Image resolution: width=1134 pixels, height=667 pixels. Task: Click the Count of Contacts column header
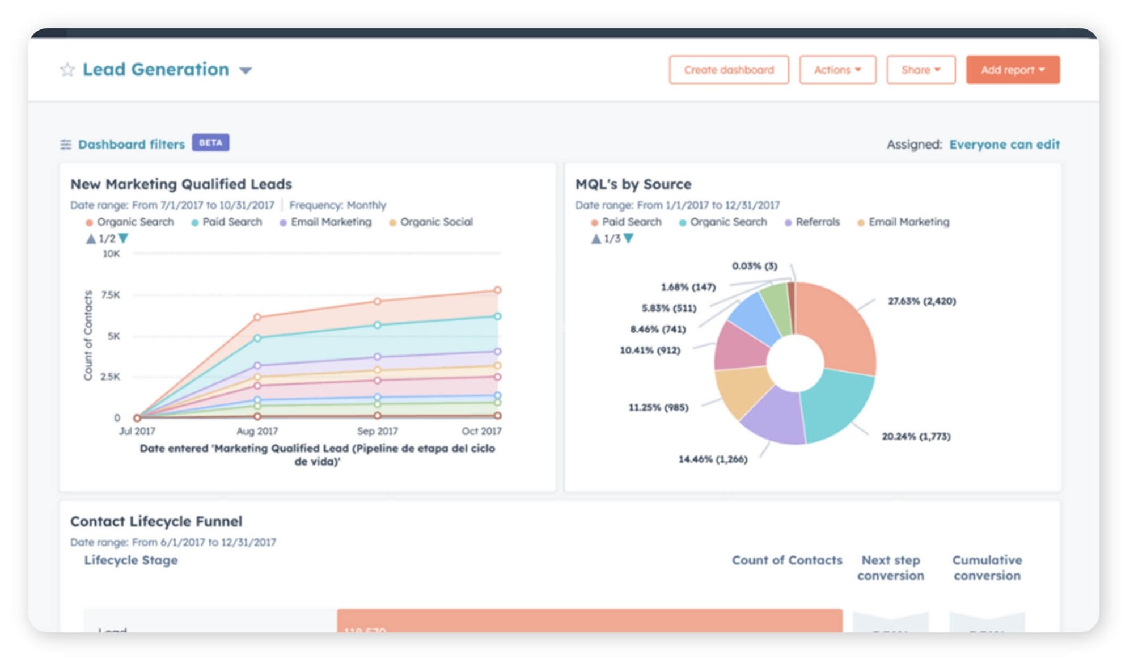787,560
